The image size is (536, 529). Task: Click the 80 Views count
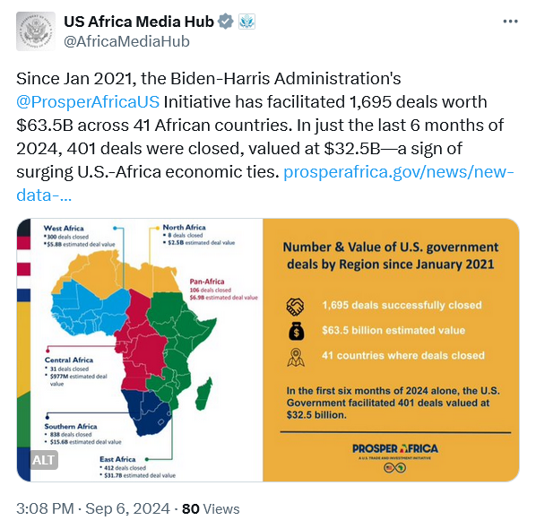click(211, 508)
